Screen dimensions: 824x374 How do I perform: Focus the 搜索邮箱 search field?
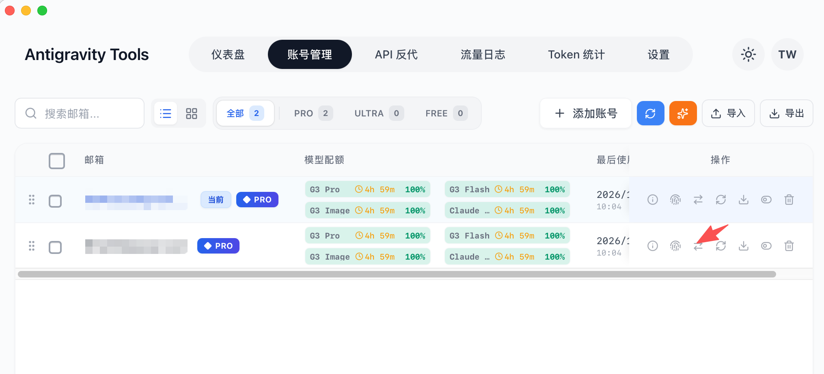tap(80, 113)
